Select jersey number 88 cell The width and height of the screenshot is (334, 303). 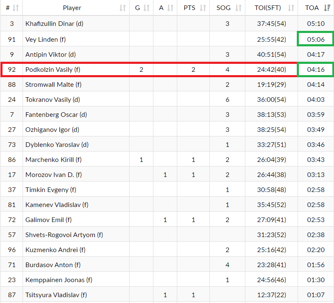tap(12, 85)
